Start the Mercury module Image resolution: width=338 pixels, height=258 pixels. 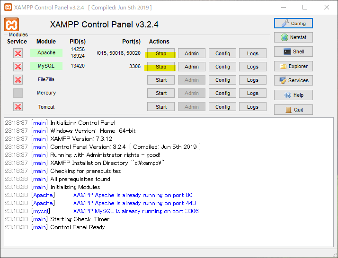click(x=161, y=93)
